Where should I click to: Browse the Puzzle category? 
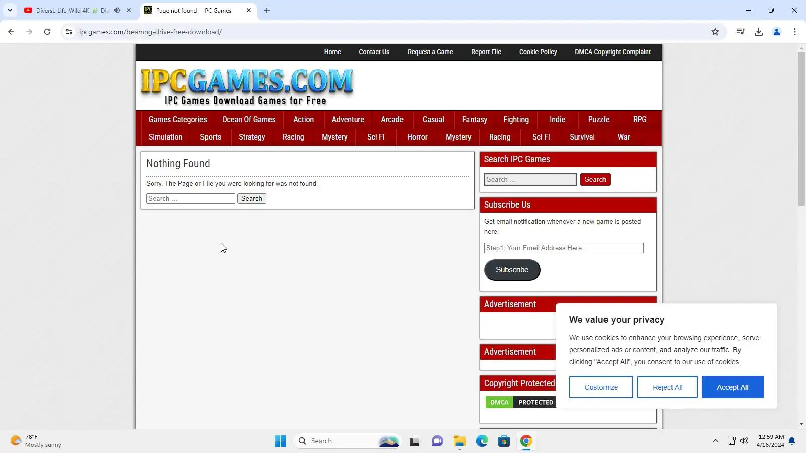(x=599, y=120)
